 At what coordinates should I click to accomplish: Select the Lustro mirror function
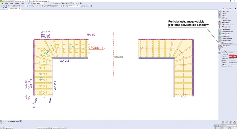233,57
